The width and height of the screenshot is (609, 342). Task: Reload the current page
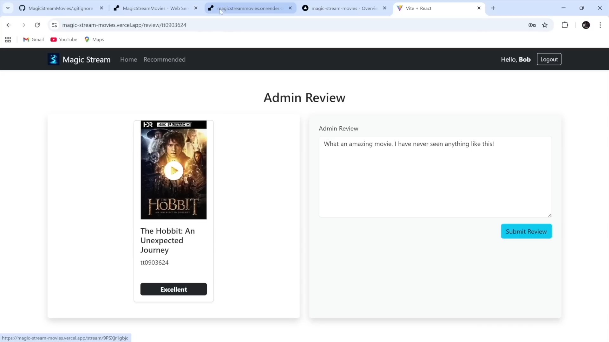(x=37, y=25)
